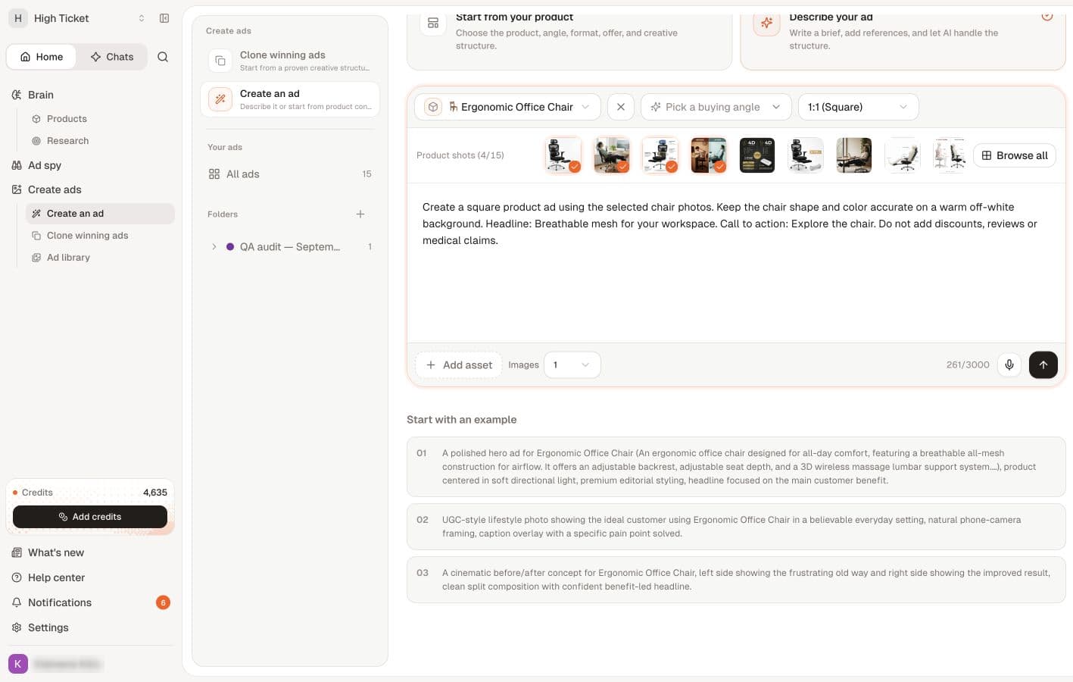The width and height of the screenshot is (1073, 682).
Task: Deselect the first checked chair product shot
Action: tap(563, 155)
